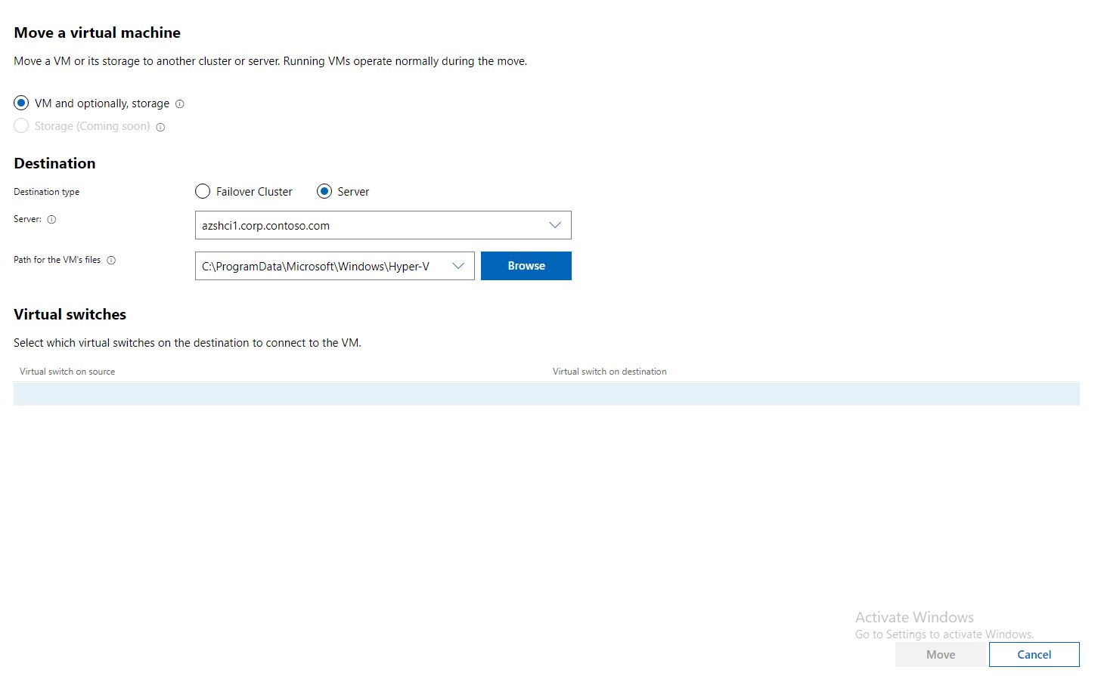This screenshot has height=676, width=1098.
Task: Click the info icon beside VM and optionally, storage
Action: [179, 103]
